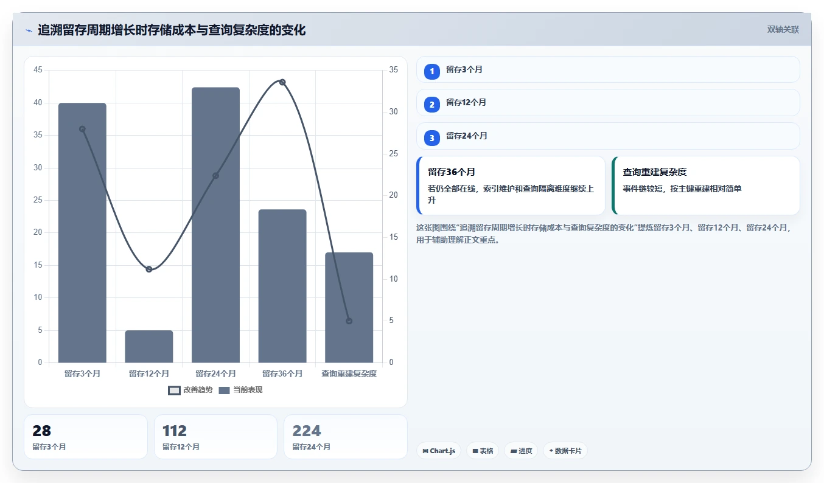
Task: Click the Chart.js tag
Action: point(439,451)
